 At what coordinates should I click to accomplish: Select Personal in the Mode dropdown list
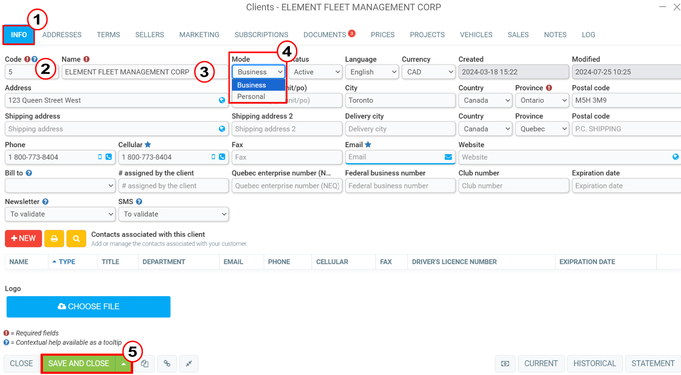tap(259, 97)
